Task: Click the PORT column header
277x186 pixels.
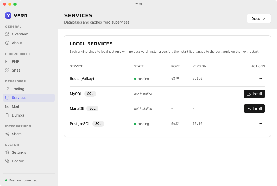Action: [176, 66]
